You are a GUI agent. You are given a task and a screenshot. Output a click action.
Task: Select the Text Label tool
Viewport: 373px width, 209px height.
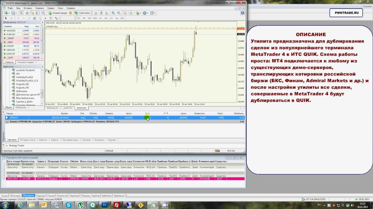[x=51, y=18]
